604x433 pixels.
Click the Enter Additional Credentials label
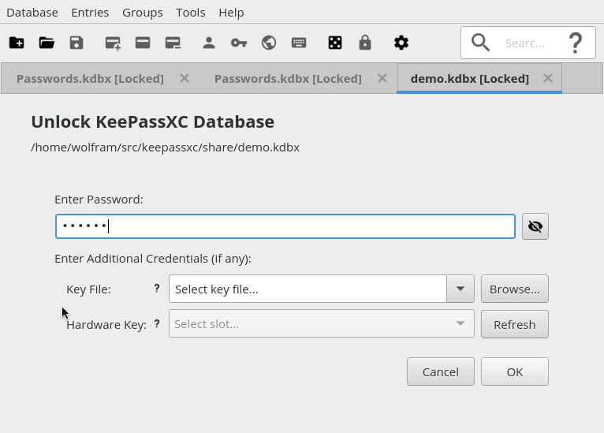[x=153, y=259]
